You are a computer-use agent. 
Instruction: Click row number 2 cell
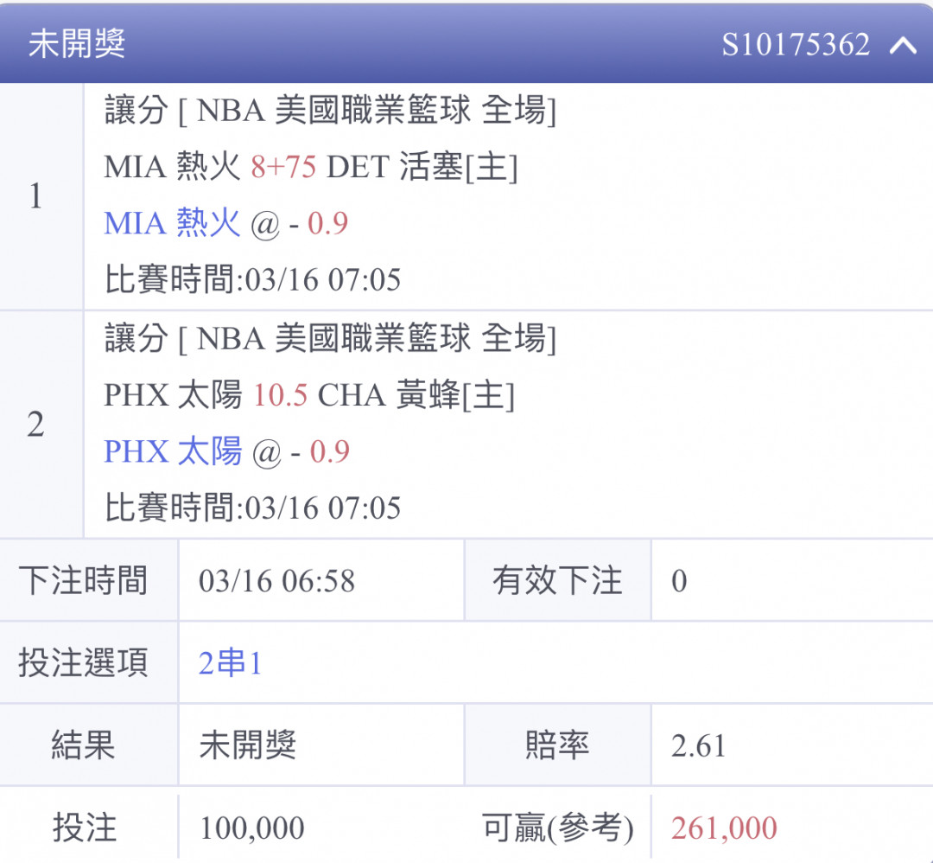click(35, 425)
